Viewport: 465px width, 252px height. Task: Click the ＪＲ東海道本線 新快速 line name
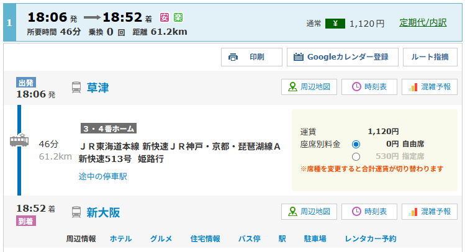tap(179, 146)
